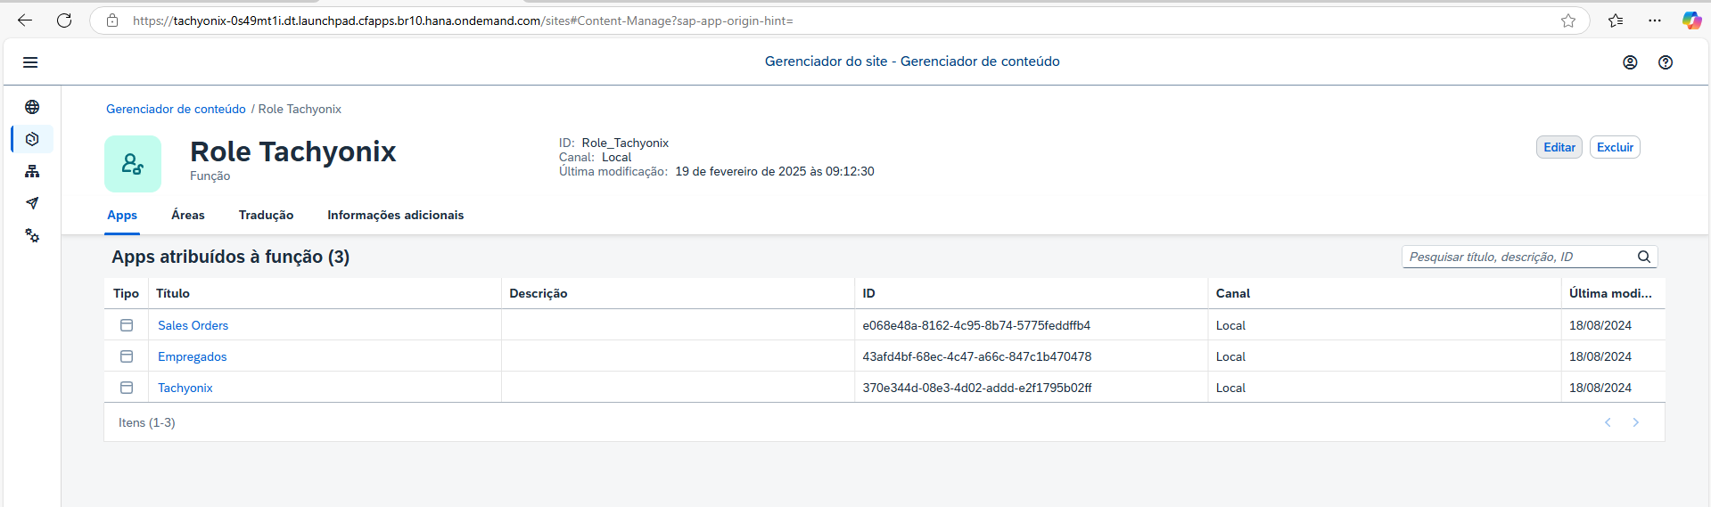Image resolution: width=1711 pixels, height=507 pixels.
Task: Open the Sales Orders app link
Action: pyautogui.click(x=193, y=325)
